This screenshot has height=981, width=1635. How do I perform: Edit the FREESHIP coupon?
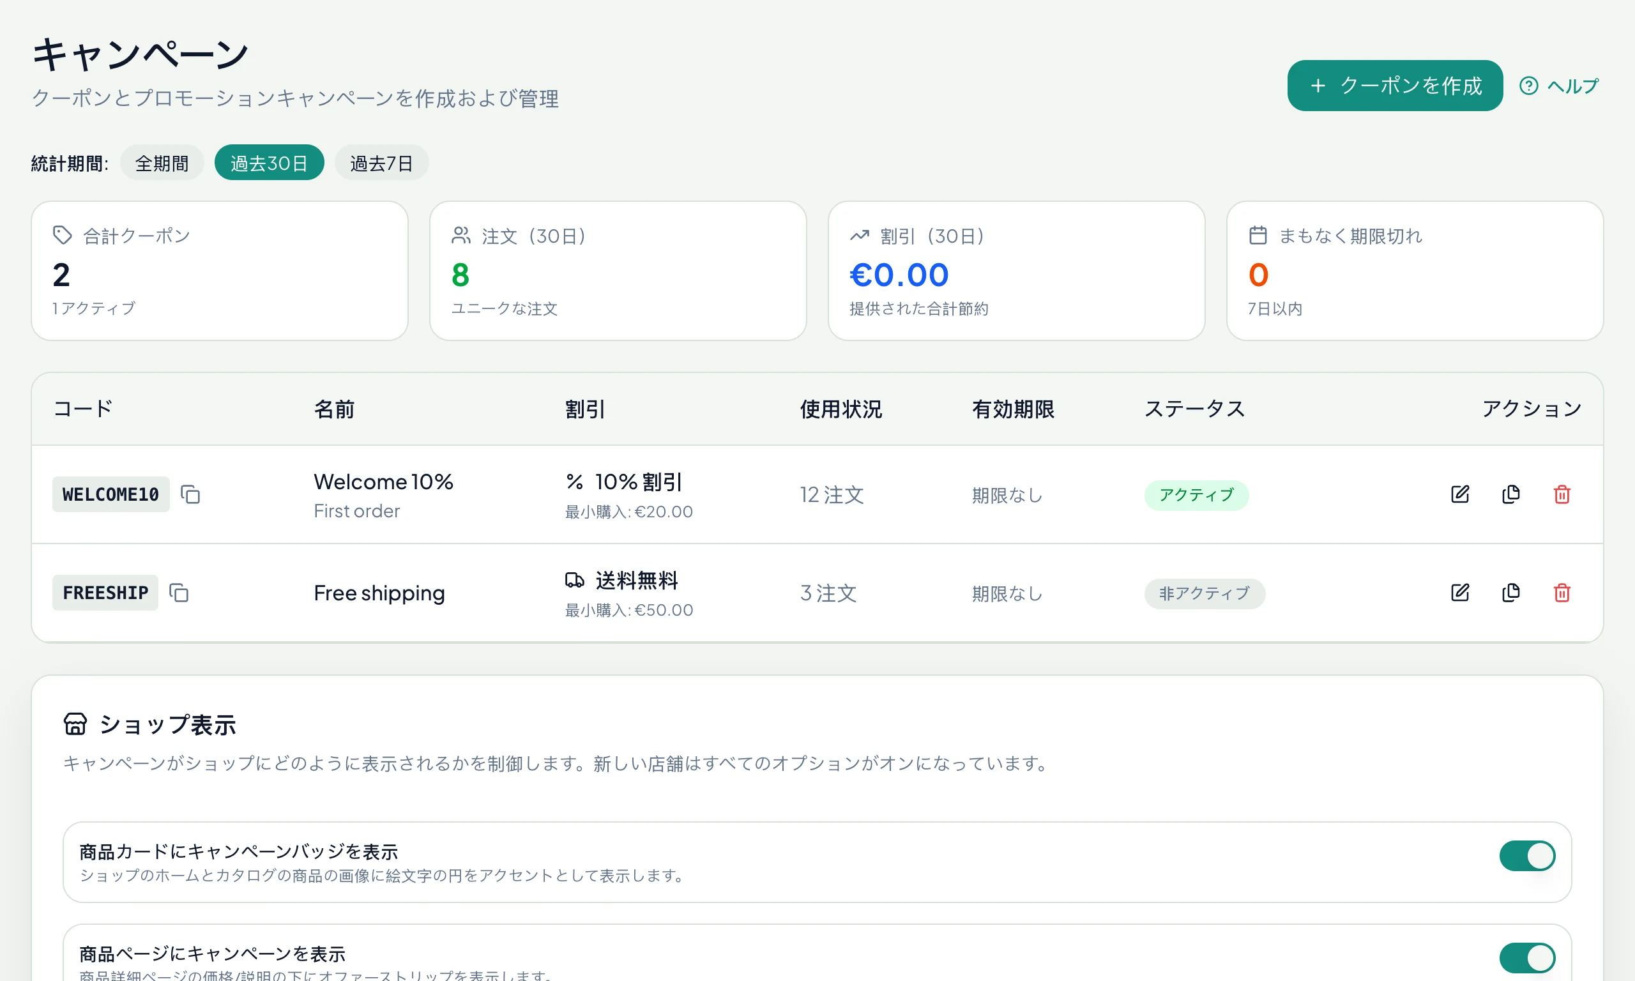[x=1460, y=593]
